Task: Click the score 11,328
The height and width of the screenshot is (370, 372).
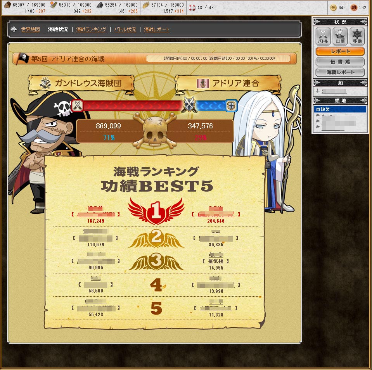Action: pos(216,315)
